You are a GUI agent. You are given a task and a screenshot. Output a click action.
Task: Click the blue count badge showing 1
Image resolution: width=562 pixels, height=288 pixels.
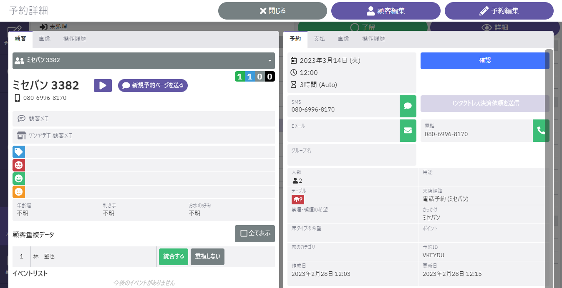[249, 77]
